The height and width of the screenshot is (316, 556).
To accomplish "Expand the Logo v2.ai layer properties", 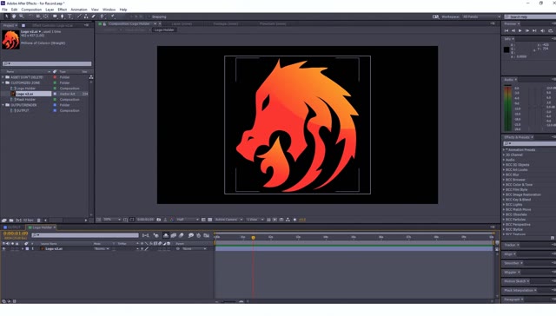I will [x=23, y=248].
